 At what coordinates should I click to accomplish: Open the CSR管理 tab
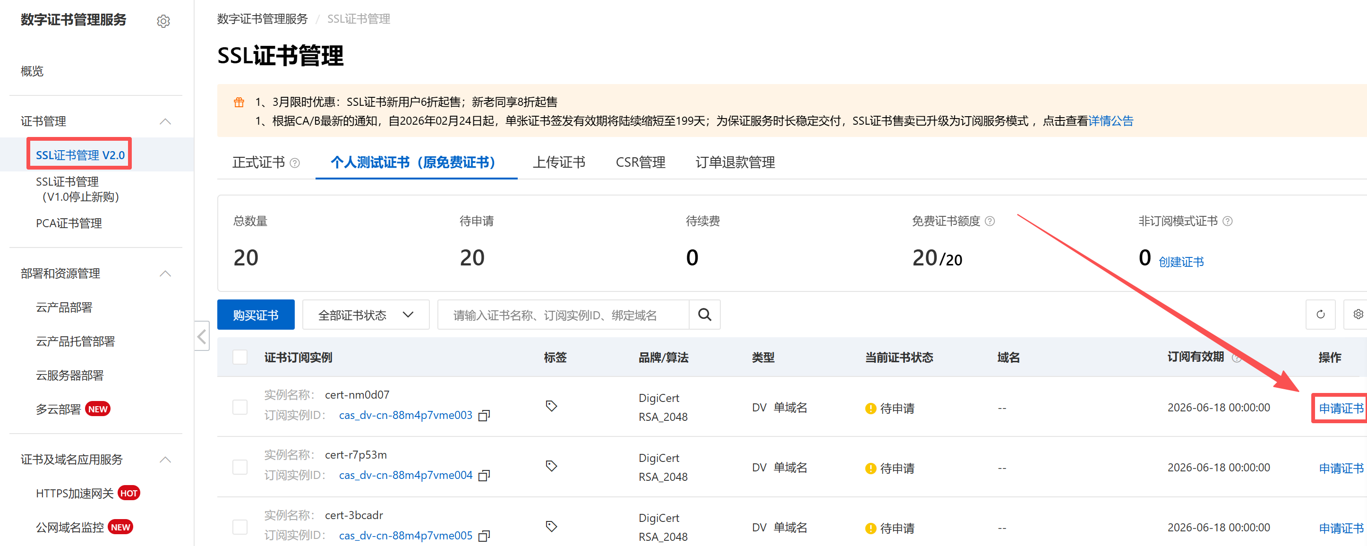click(x=641, y=162)
